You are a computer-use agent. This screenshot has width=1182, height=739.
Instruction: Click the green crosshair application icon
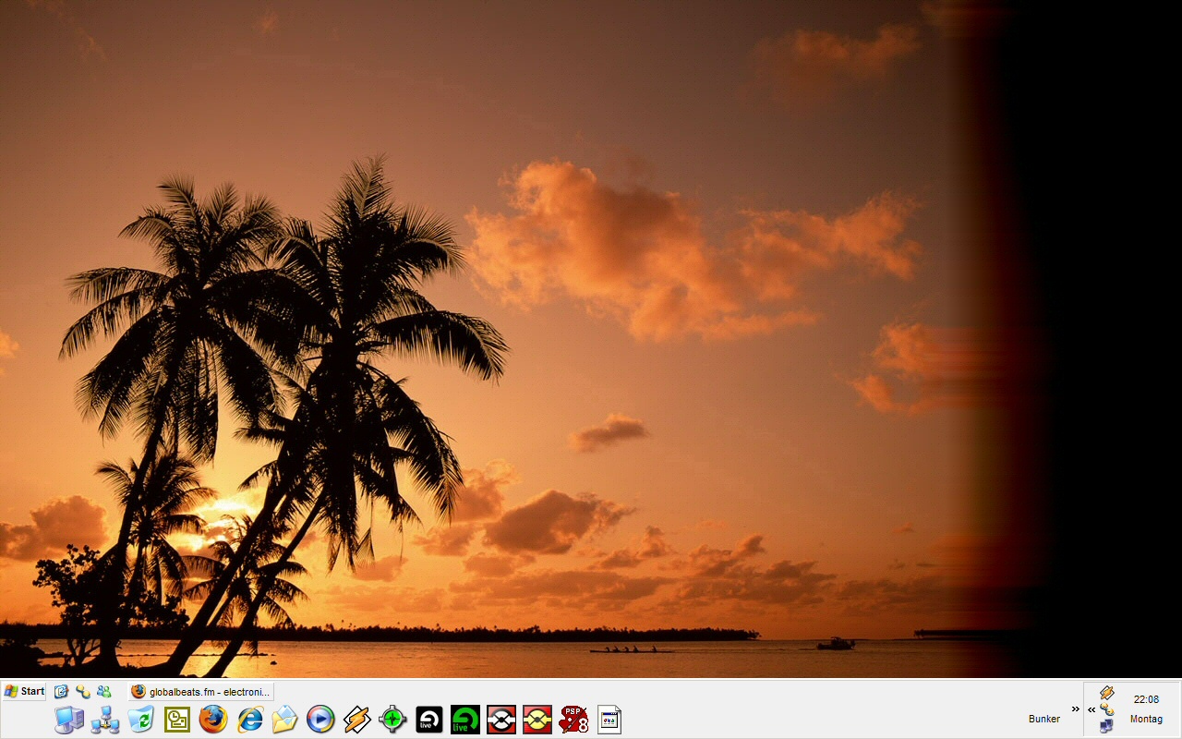[392, 720]
